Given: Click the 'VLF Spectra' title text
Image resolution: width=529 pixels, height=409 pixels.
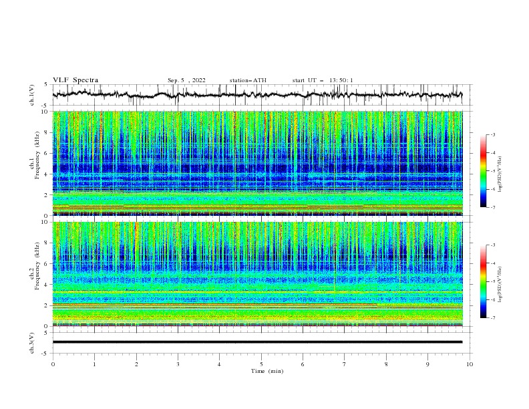Looking at the screenshot, I should pyautogui.click(x=75, y=80).
